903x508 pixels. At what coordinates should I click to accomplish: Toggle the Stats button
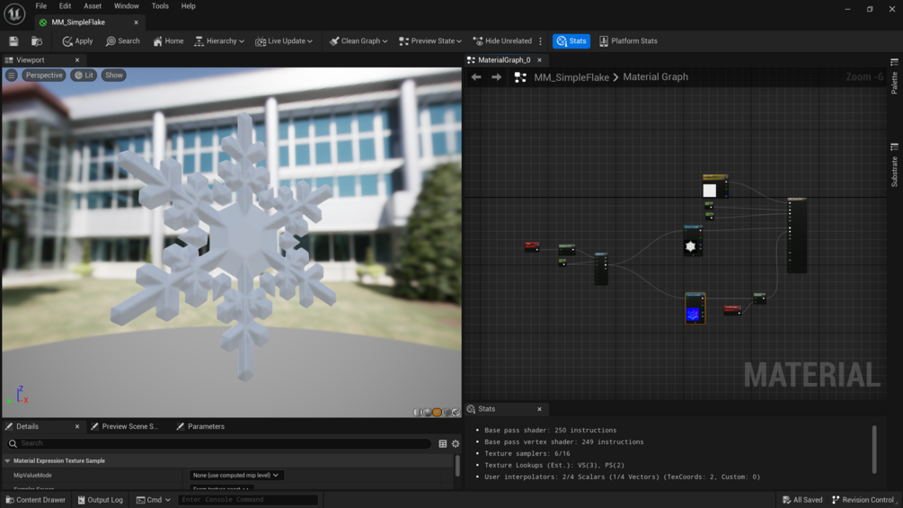[571, 40]
